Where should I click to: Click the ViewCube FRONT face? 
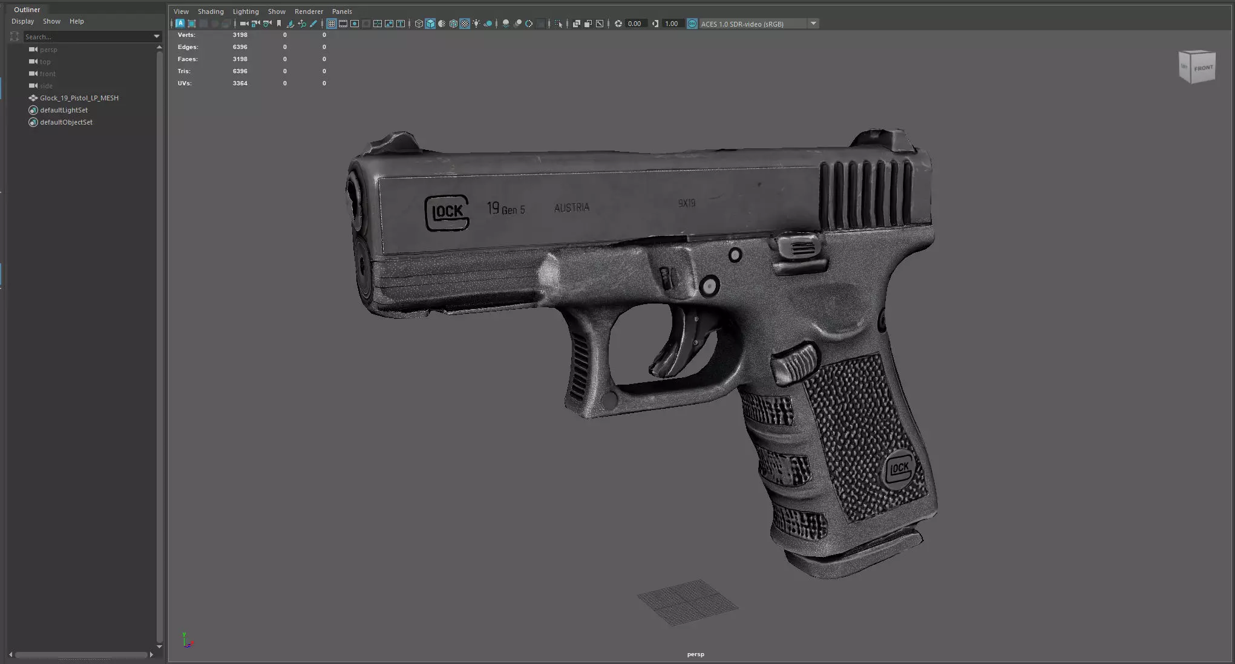tap(1203, 68)
